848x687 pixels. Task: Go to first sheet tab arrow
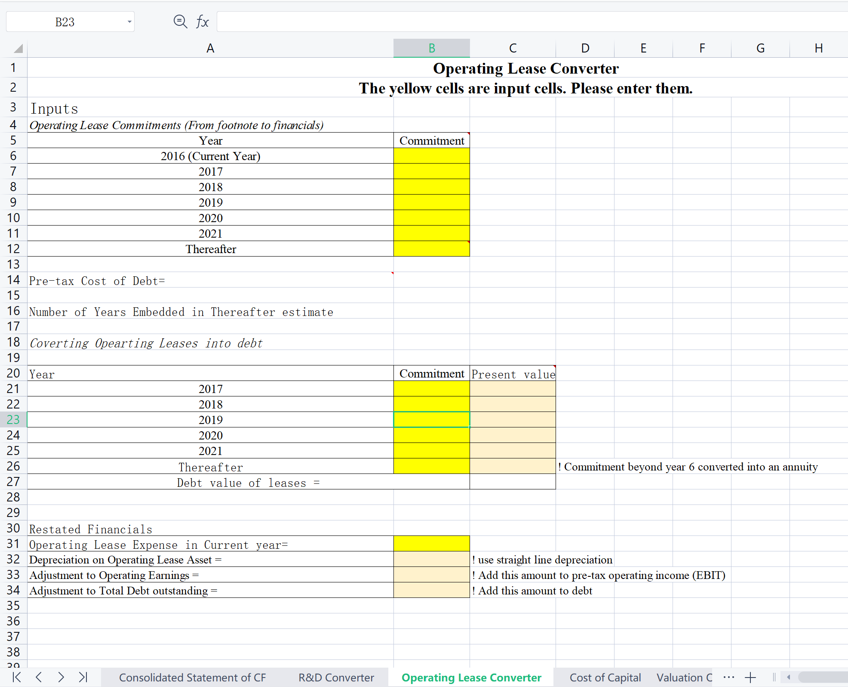click(17, 677)
